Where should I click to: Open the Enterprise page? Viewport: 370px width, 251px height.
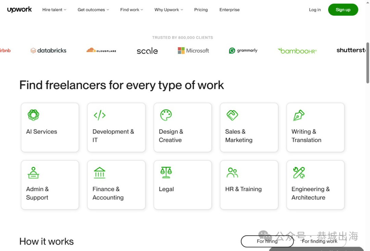(229, 10)
